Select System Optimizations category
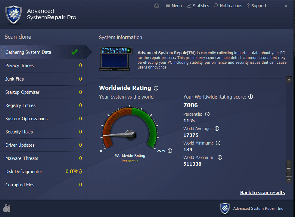 (x=43, y=119)
